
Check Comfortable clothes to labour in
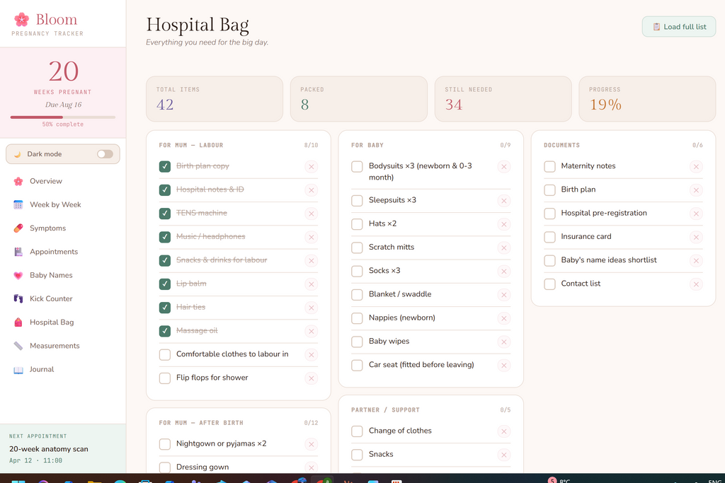164,354
